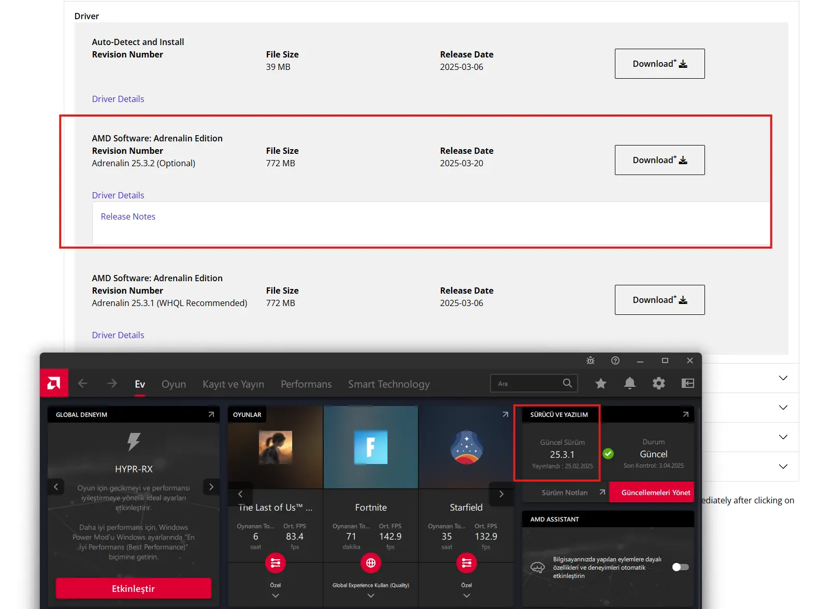Image resolution: width=820 pixels, height=609 pixels.
Task: Click the AMD logo home icon
Action: [54, 383]
